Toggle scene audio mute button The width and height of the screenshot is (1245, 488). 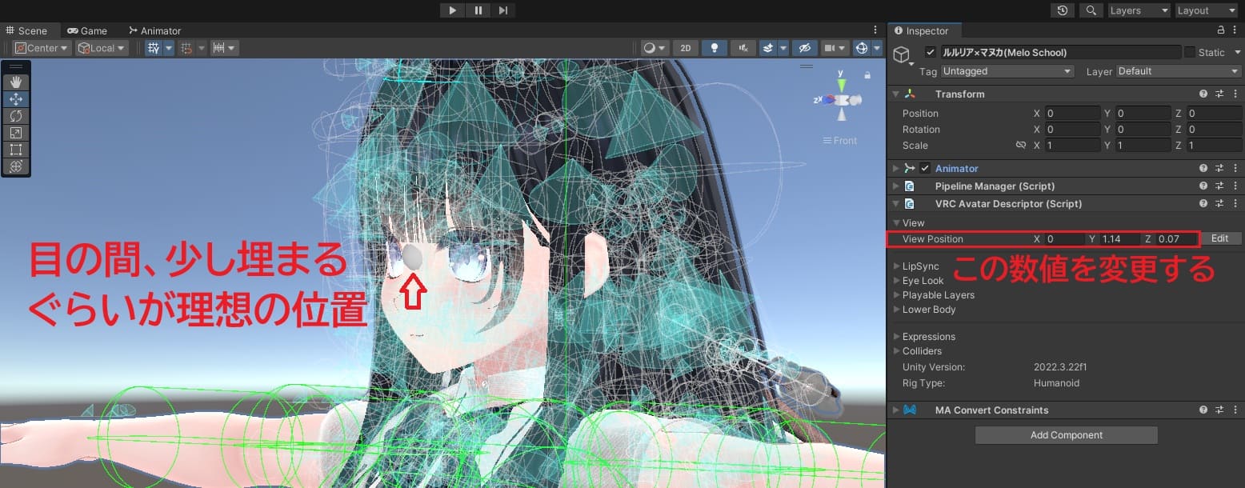pos(743,48)
